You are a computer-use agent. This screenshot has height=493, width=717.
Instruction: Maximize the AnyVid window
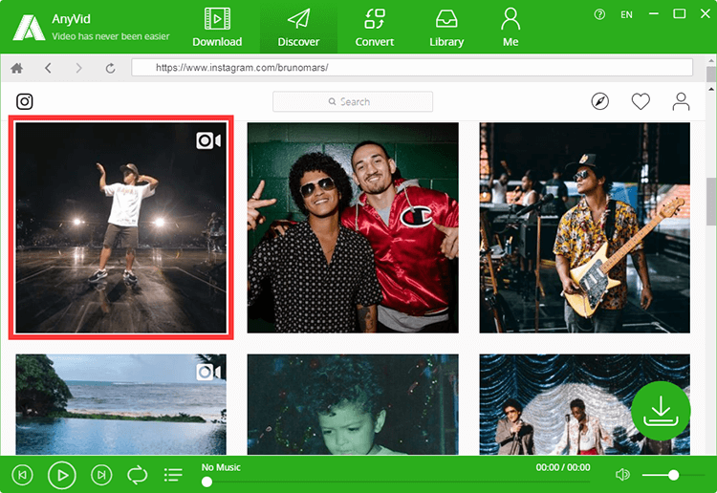point(680,14)
